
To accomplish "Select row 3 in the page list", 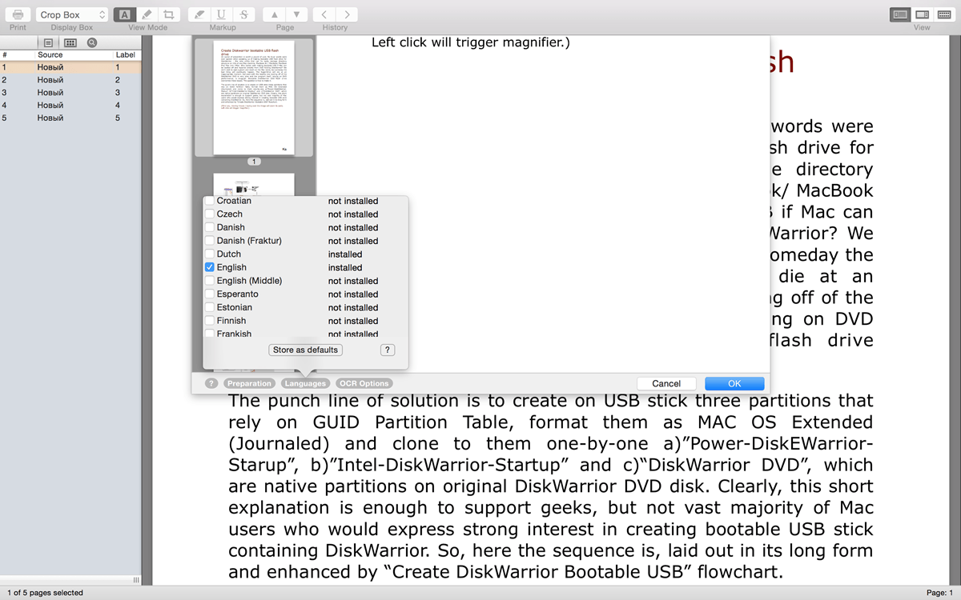I will 70,93.
